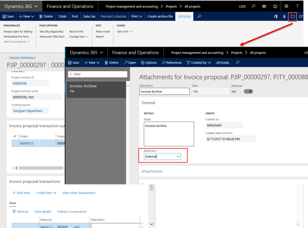The image size is (308, 228).
Task: Click Remove under Hour tab
Action: [x=20, y=212]
